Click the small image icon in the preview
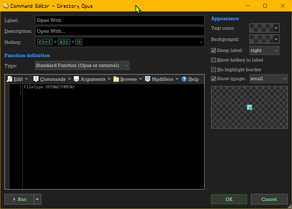 249,108
